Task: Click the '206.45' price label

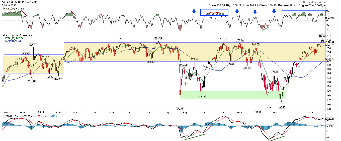Action: click(33, 45)
